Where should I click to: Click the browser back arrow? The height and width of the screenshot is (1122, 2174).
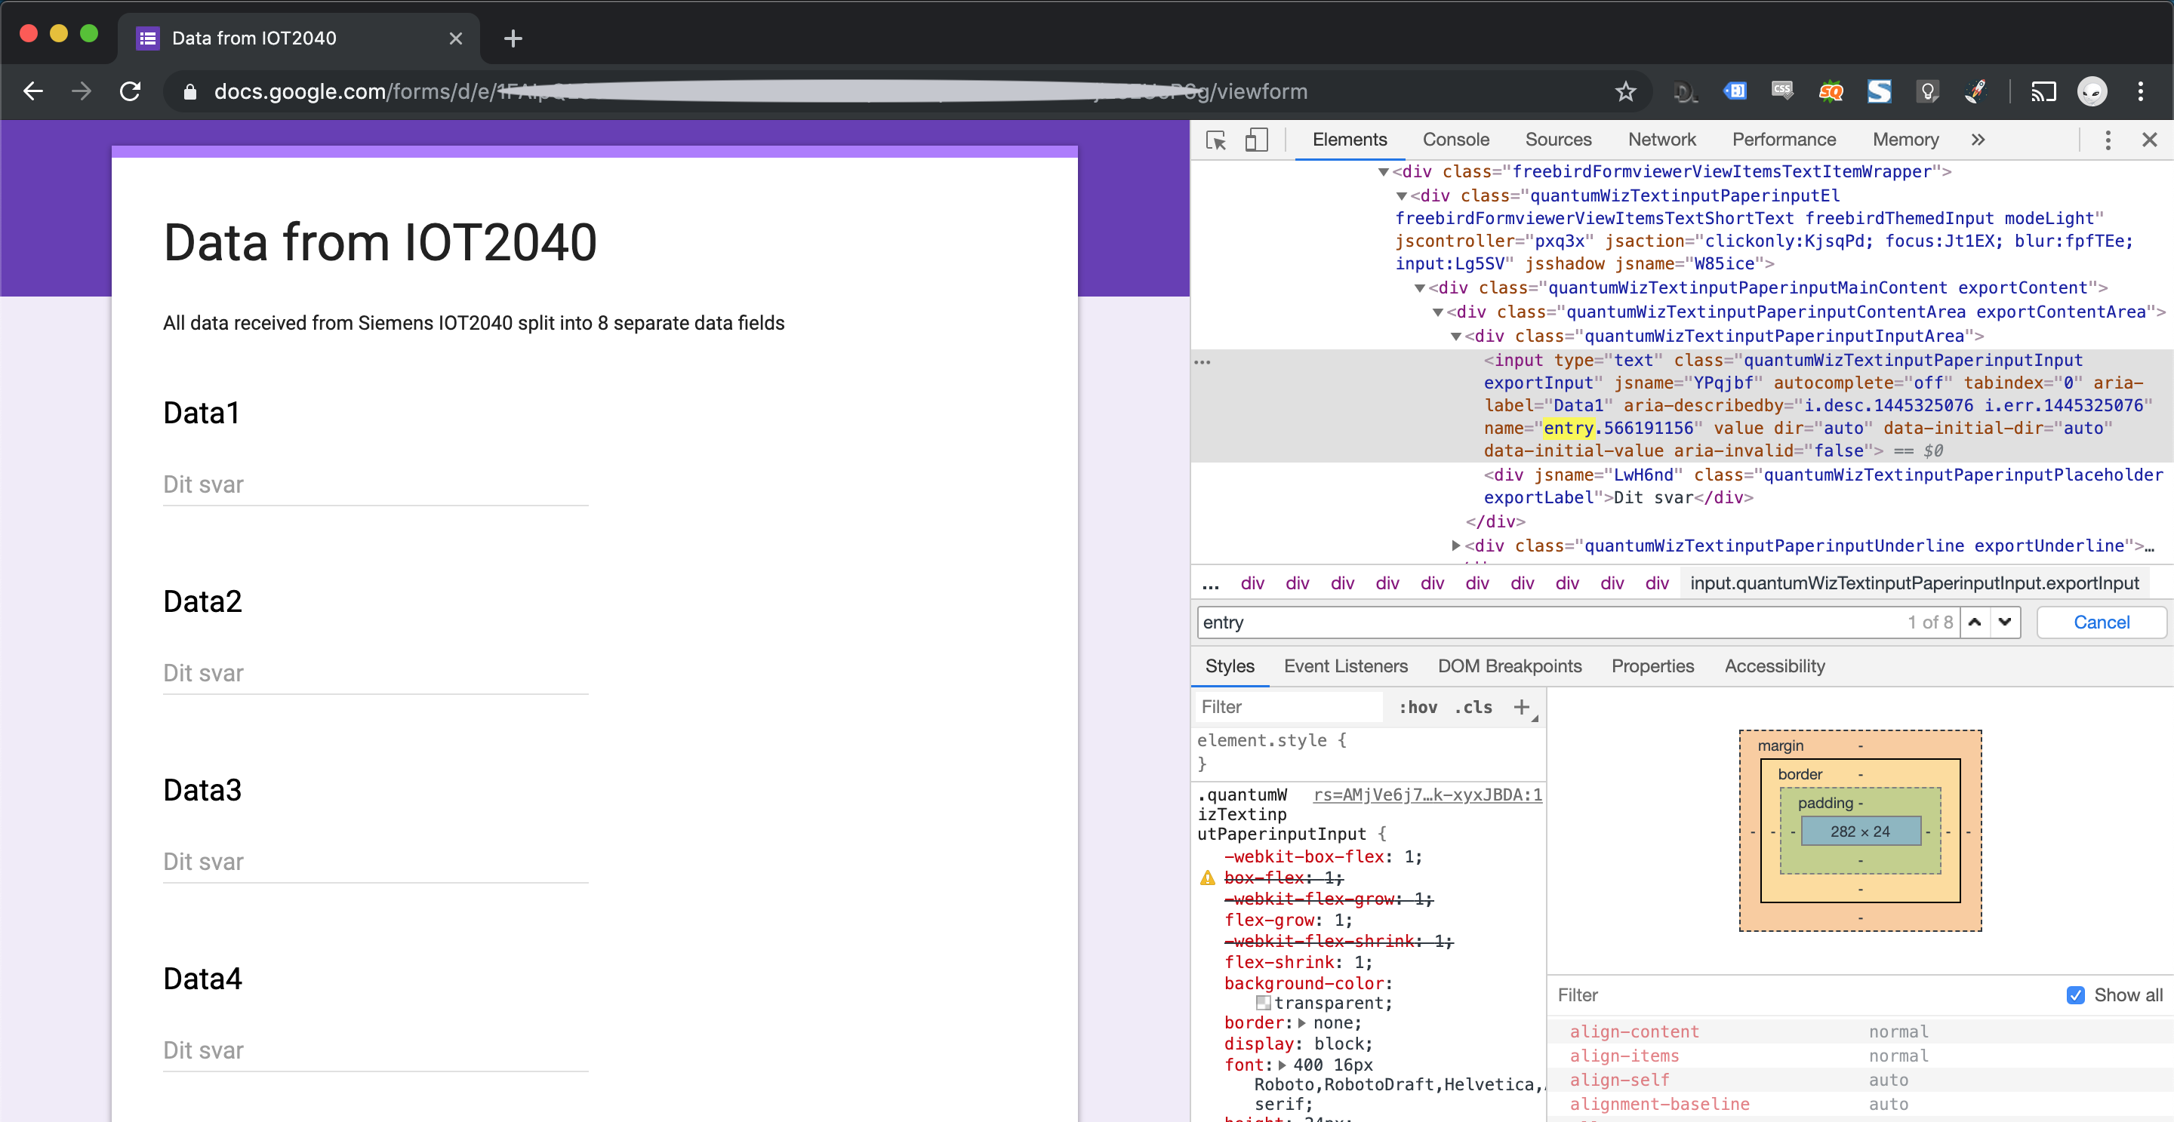pyautogui.click(x=33, y=91)
